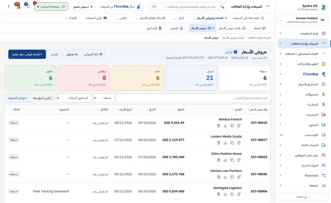The width and height of the screenshot is (331, 203).
Task: Expand Kareem Haddad account menu
Action: coord(303,20)
